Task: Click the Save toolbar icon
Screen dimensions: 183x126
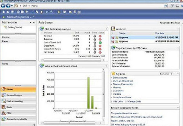Action: tap(13, 12)
